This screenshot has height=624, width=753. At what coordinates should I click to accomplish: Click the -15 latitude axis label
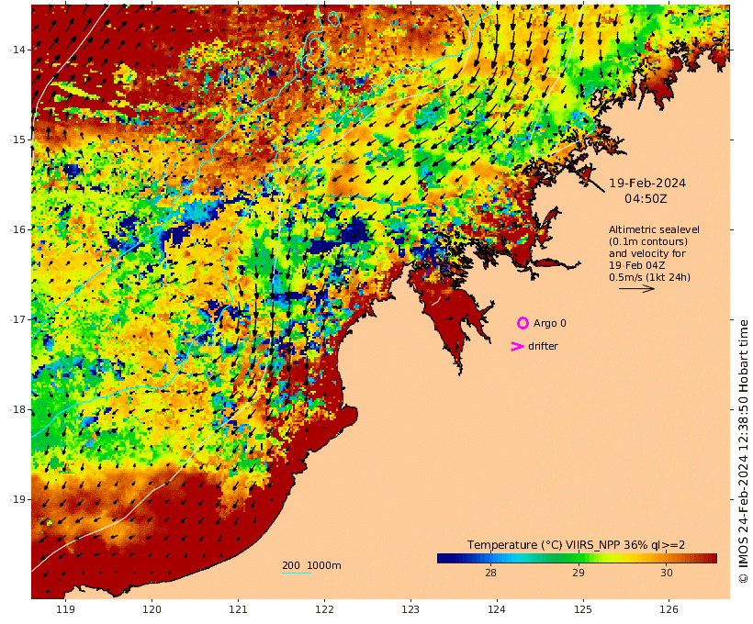18,139
